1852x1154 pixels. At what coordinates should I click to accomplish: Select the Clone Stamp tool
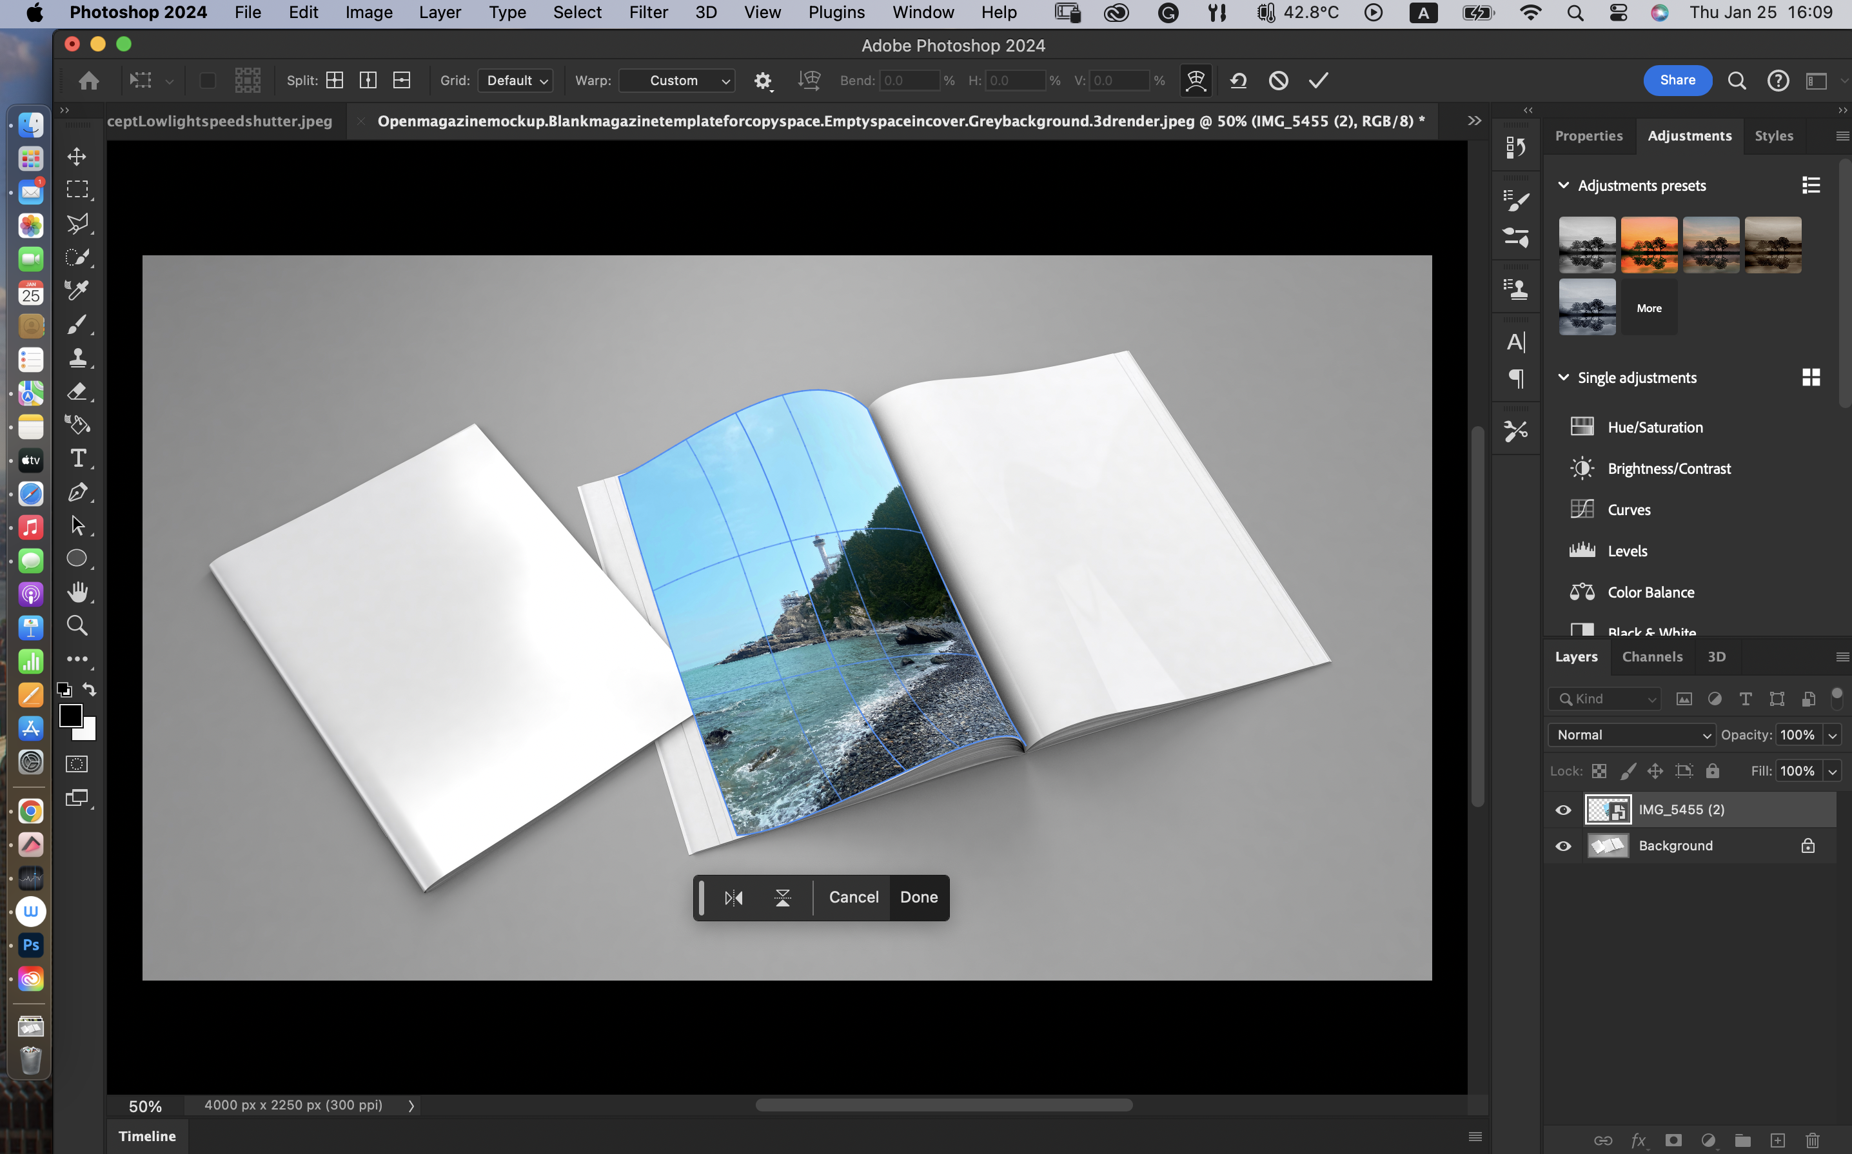(77, 357)
